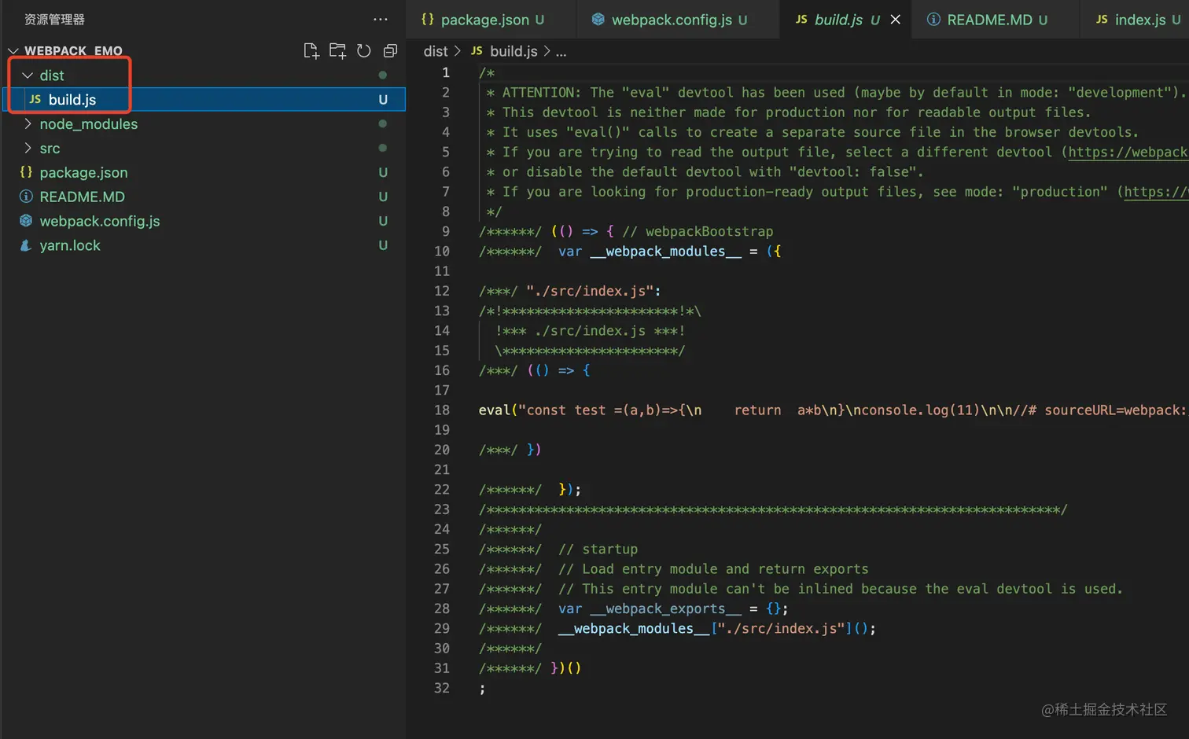
Task: Click the info icon beside README.MD tree item
Action: 26,197
